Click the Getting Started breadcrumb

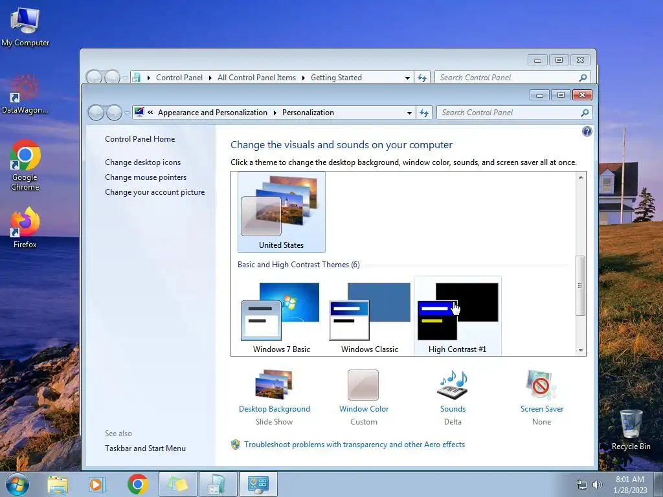pos(336,78)
